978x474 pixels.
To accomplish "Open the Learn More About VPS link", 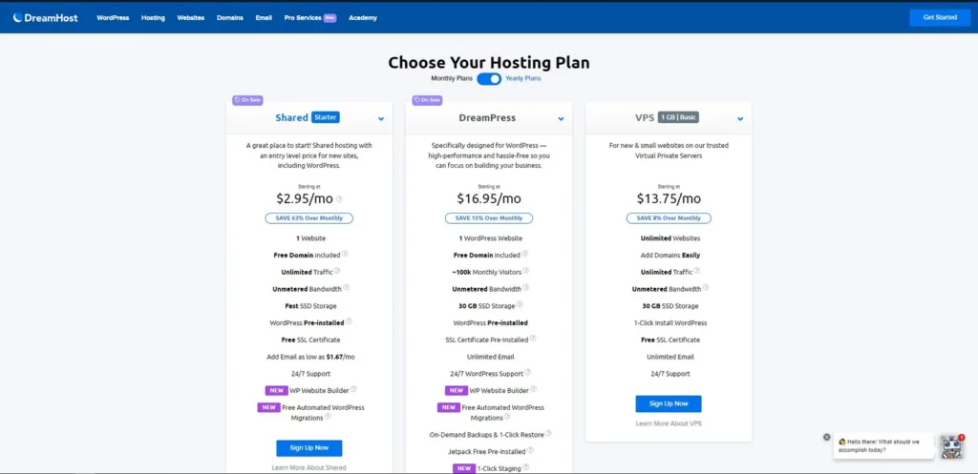I will click(x=669, y=423).
